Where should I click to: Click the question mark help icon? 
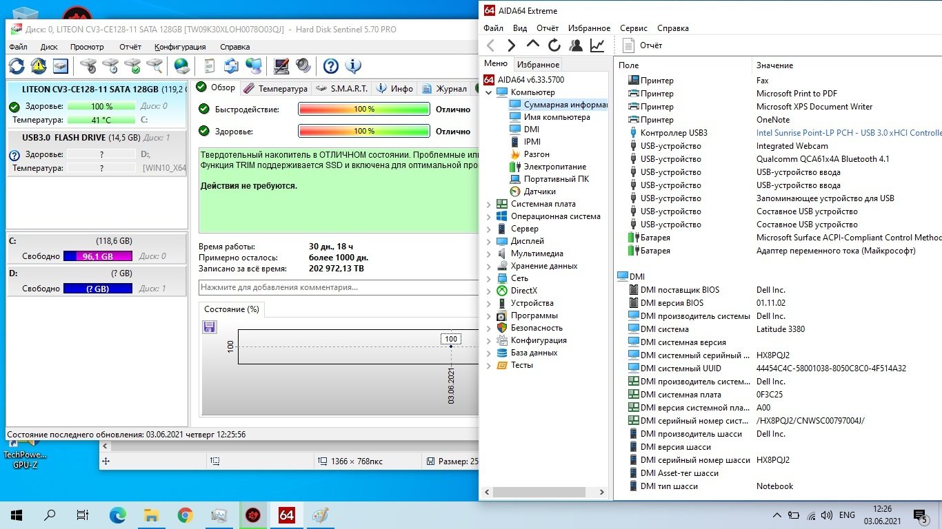click(x=331, y=65)
